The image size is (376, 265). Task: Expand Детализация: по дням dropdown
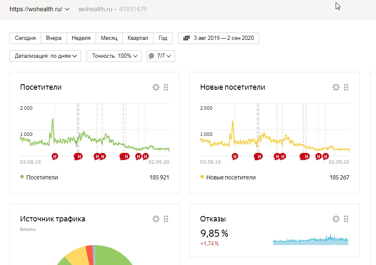click(x=45, y=56)
